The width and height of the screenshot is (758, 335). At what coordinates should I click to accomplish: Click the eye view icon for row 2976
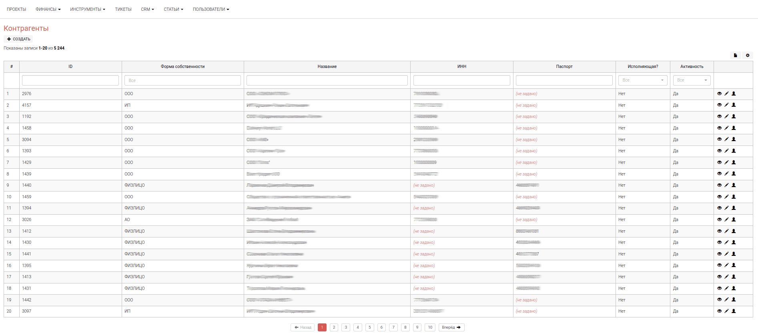(x=719, y=94)
